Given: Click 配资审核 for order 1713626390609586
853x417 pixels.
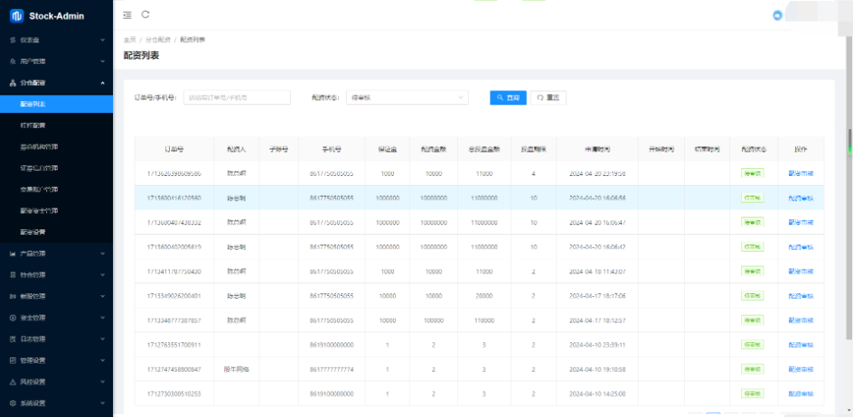Looking at the screenshot, I should click(801, 173).
